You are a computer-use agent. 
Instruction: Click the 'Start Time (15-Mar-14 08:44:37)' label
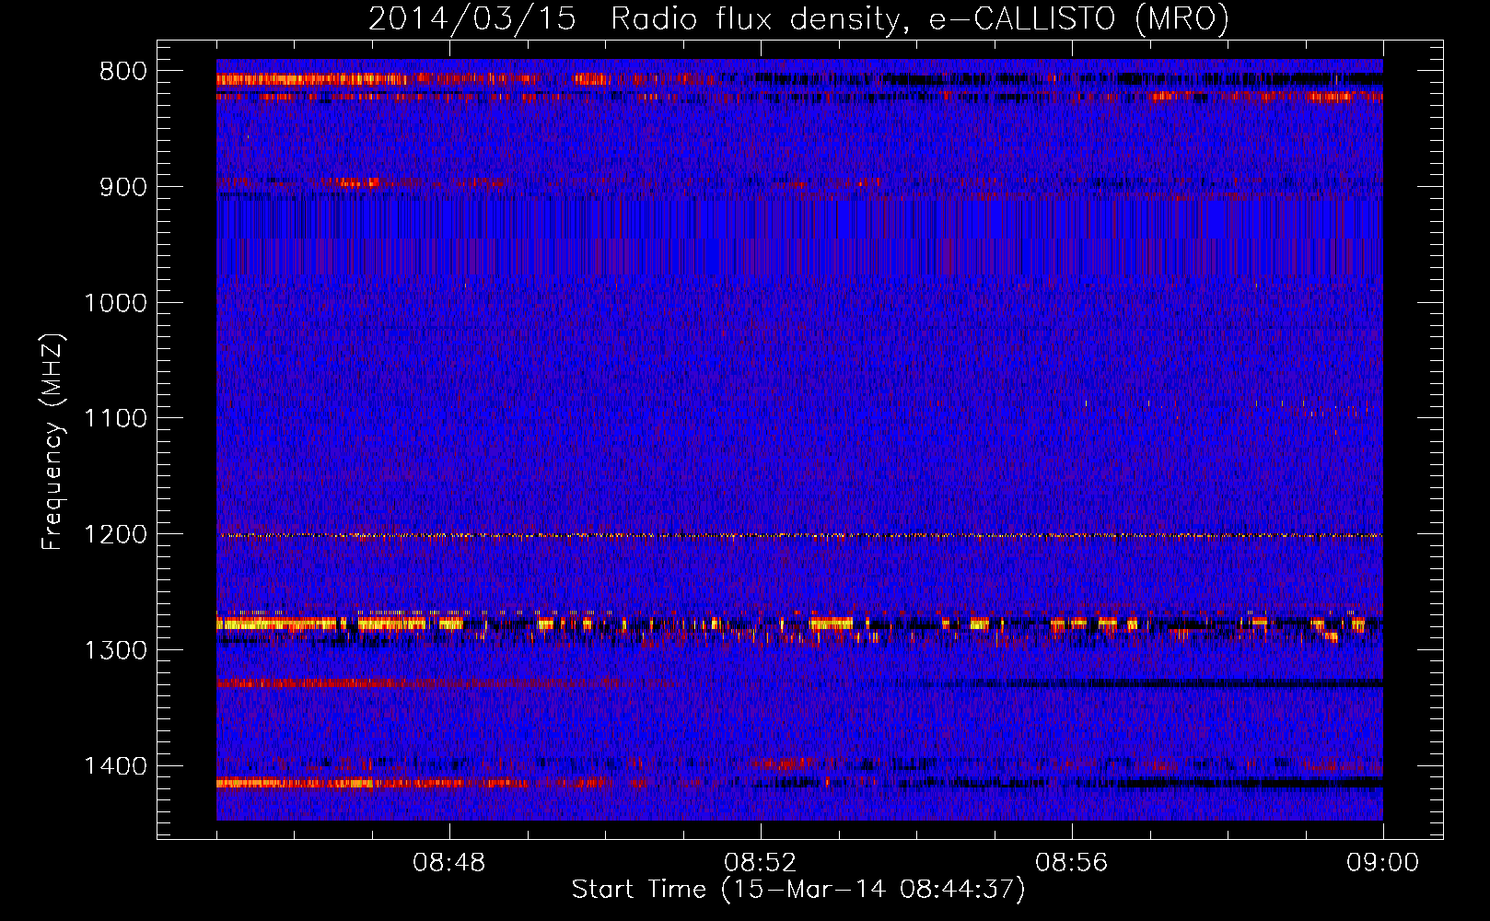pyautogui.click(x=798, y=890)
